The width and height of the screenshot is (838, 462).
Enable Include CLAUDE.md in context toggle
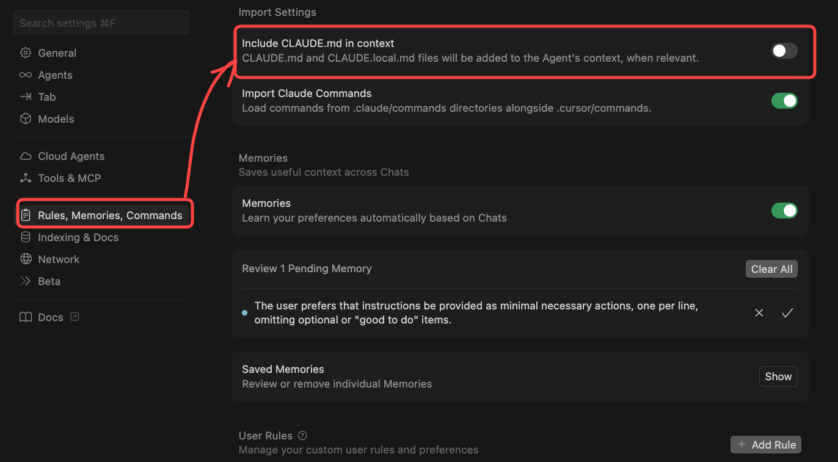click(784, 51)
